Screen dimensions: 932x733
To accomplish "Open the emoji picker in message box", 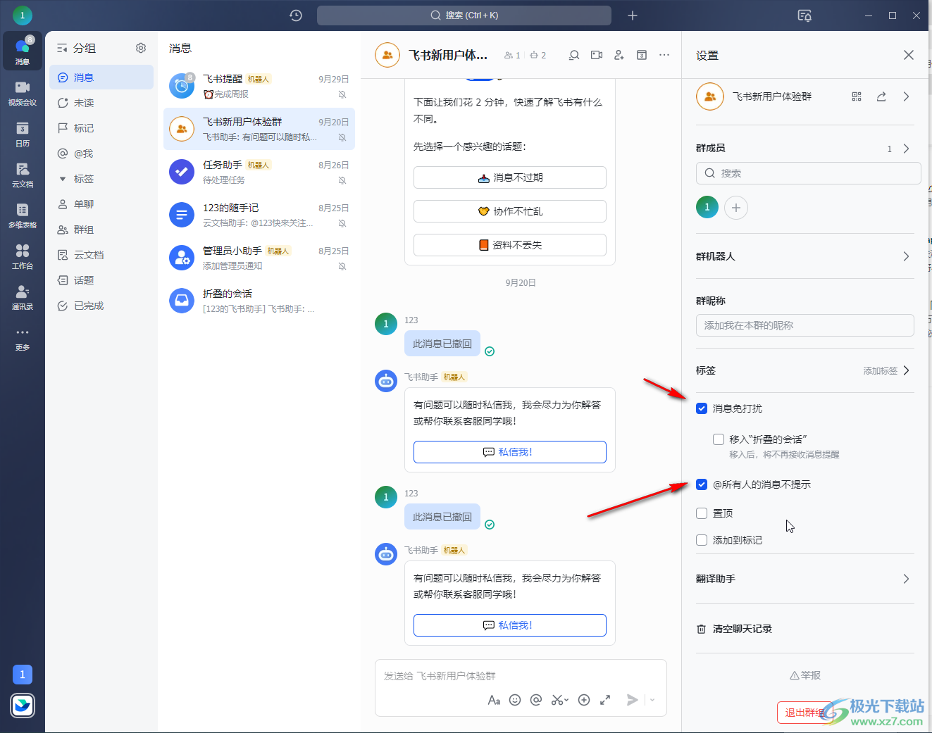I will (515, 700).
